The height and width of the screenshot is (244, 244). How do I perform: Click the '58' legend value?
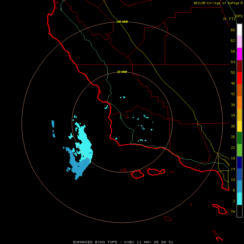[233, 51]
